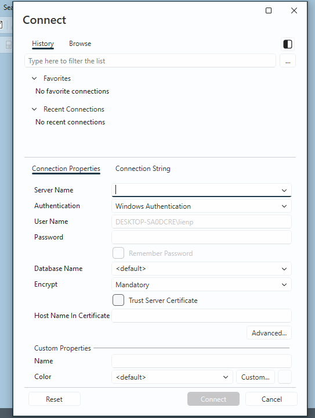Click the Reset button

click(55, 399)
